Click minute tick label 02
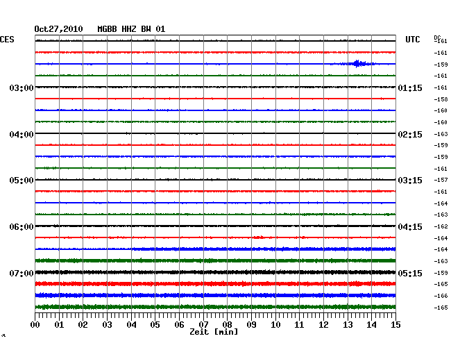The width and height of the screenshot is (451, 343). 83,324
